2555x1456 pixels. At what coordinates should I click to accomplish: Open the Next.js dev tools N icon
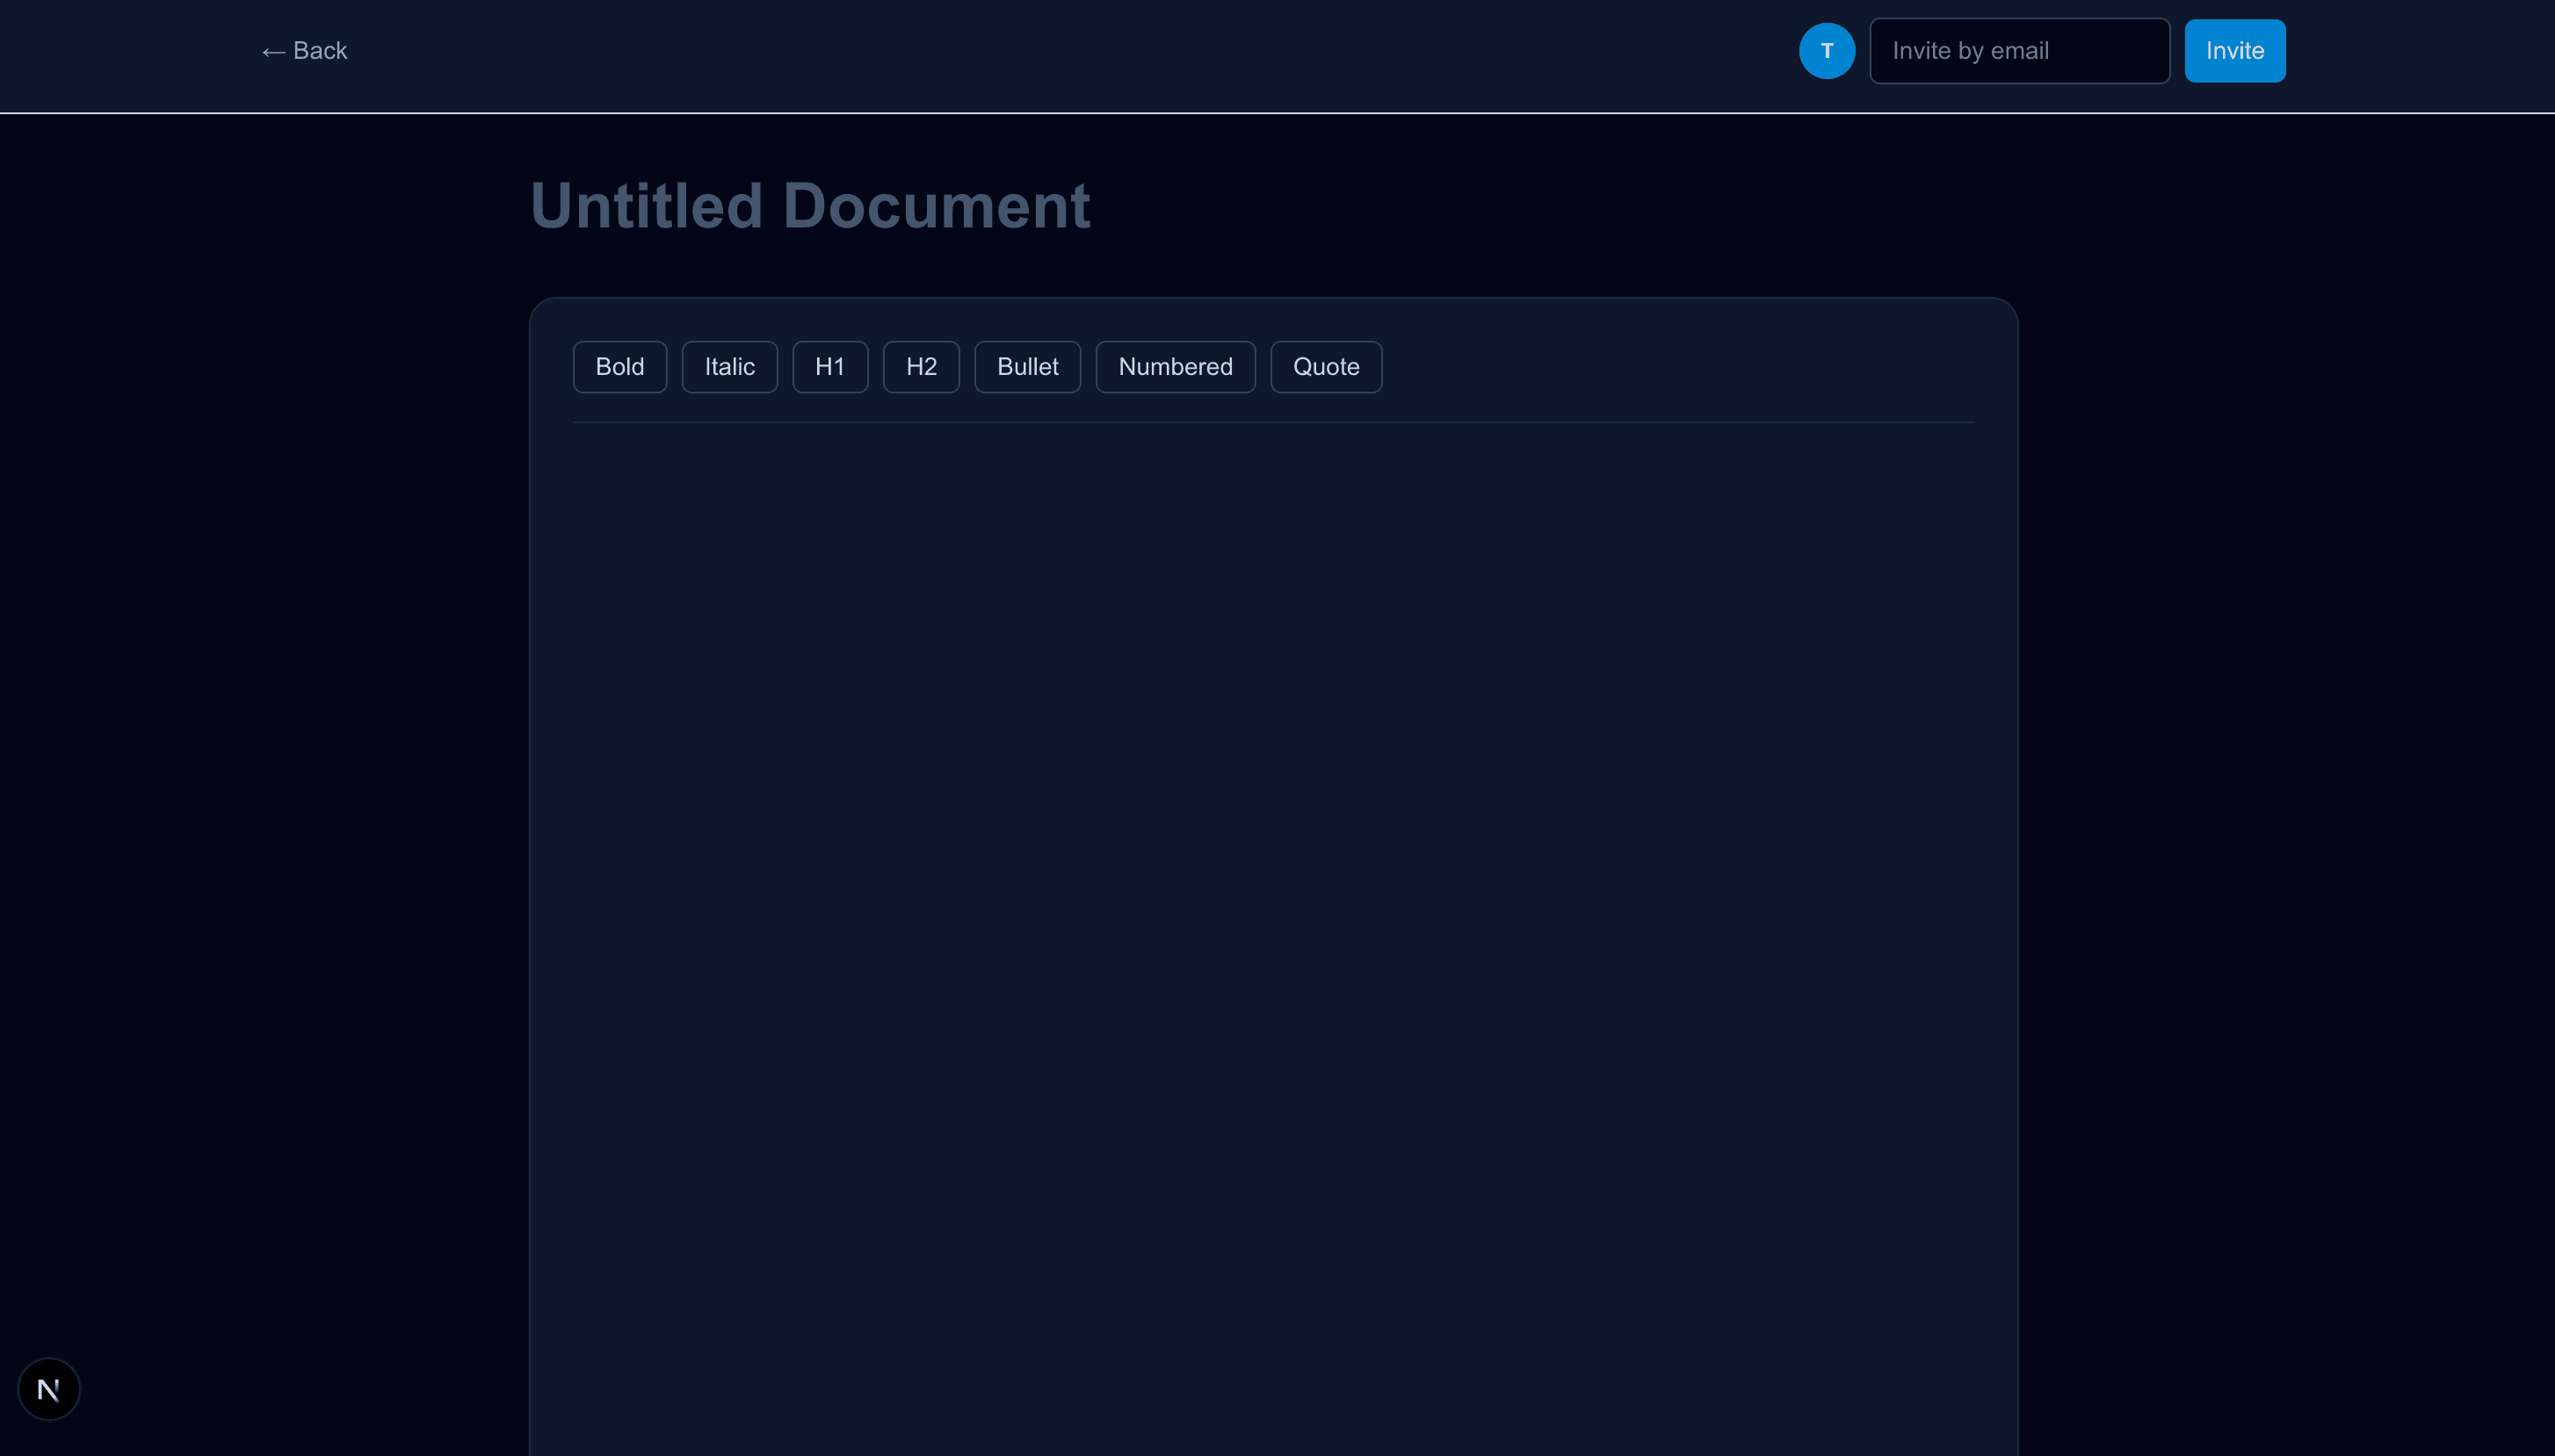point(49,1388)
